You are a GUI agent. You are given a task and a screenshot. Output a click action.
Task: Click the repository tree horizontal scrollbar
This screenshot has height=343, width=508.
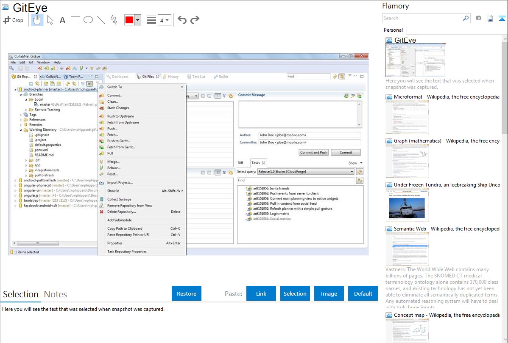(38, 243)
